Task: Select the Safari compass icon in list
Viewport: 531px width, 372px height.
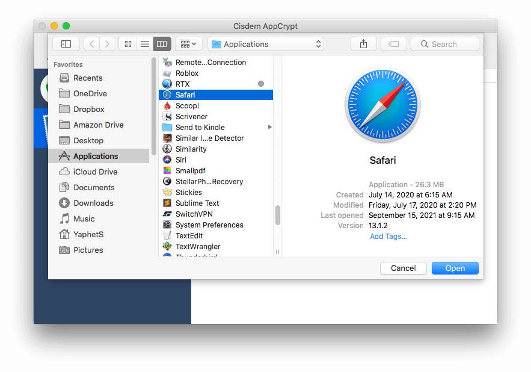Action: [x=167, y=95]
